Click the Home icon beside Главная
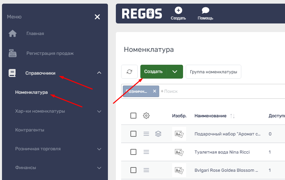This screenshot has height=180, width=285. (x=13, y=34)
